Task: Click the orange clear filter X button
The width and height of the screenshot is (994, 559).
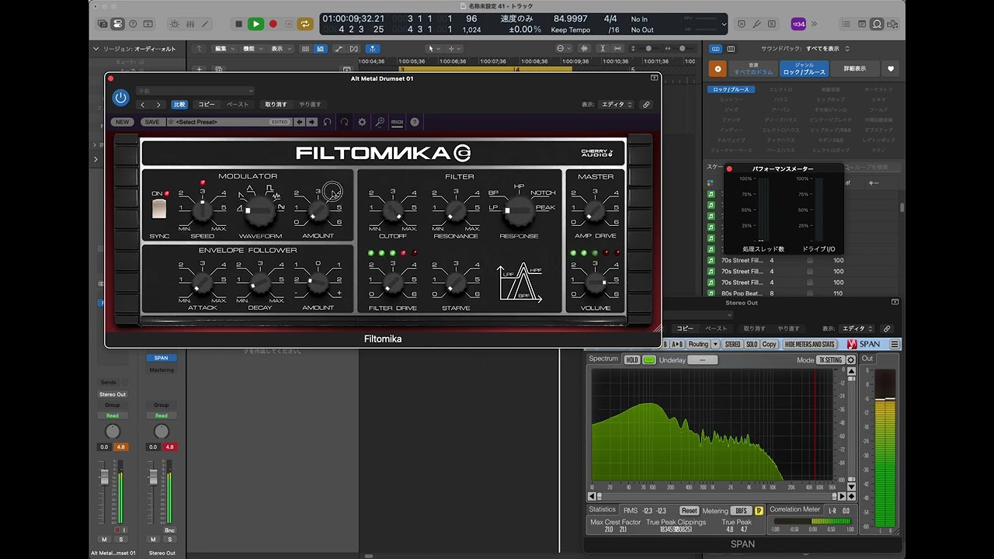Action: pos(718,69)
